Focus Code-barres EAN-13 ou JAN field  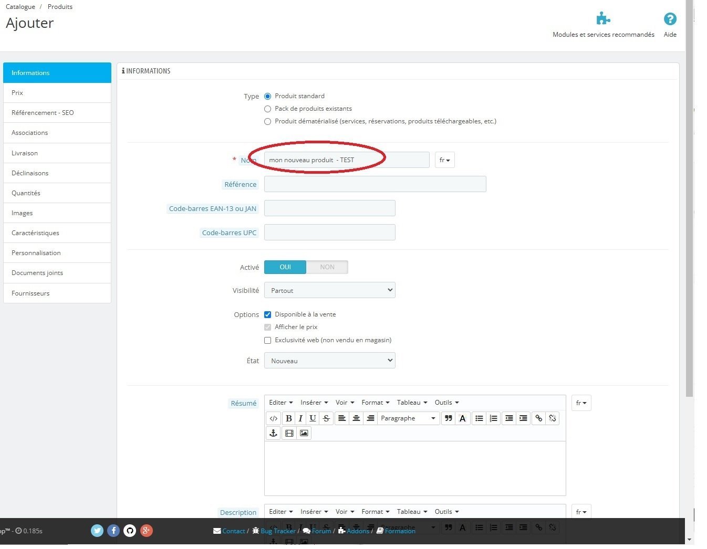pyautogui.click(x=330, y=208)
